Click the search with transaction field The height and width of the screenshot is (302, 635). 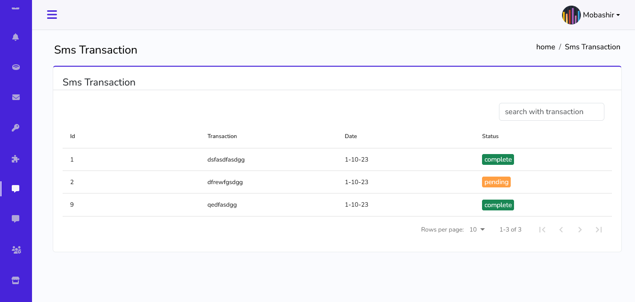(x=551, y=112)
